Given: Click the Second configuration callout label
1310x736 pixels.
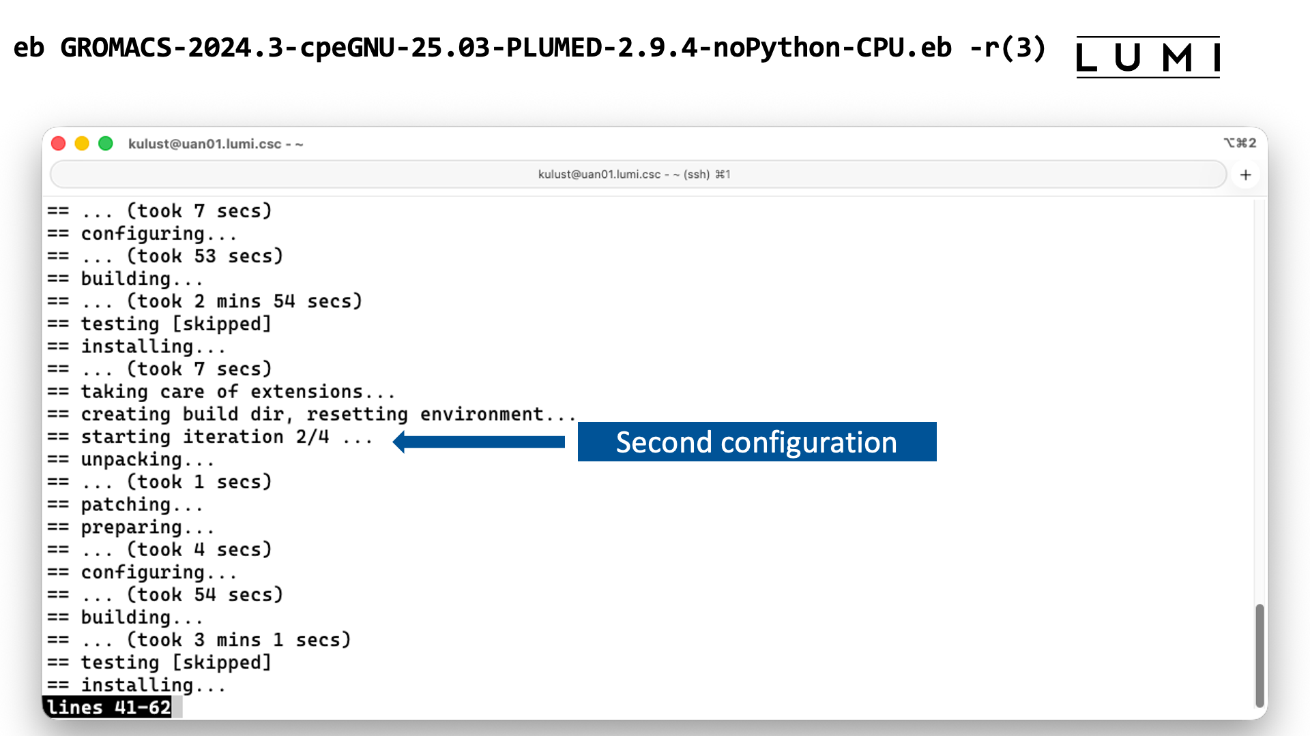Looking at the screenshot, I should [x=756, y=442].
